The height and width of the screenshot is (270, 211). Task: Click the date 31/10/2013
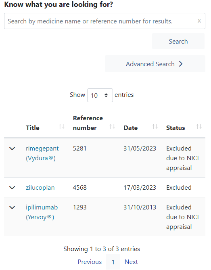coord(140,207)
